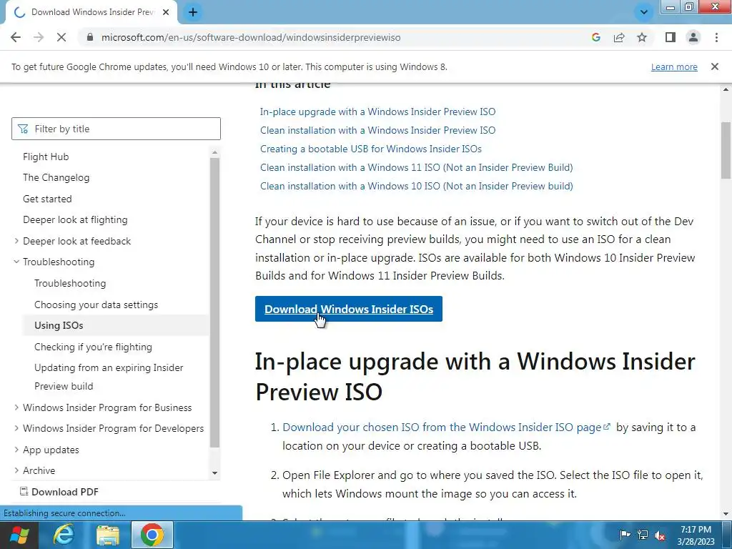Open Updating from an expiring Insider Preview build
Viewport: 732px width, 549px height.
tap(109, 377)
